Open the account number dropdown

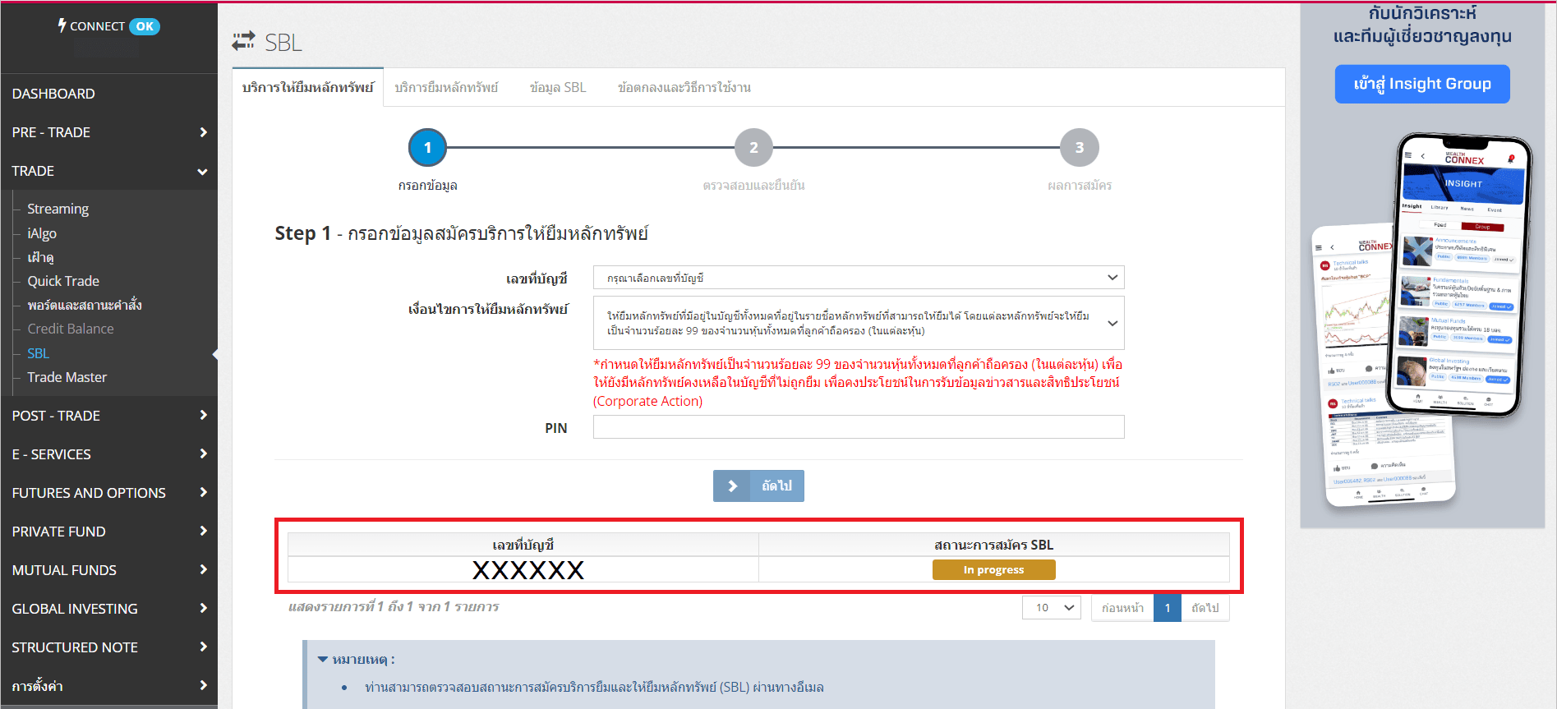point(858,278)
